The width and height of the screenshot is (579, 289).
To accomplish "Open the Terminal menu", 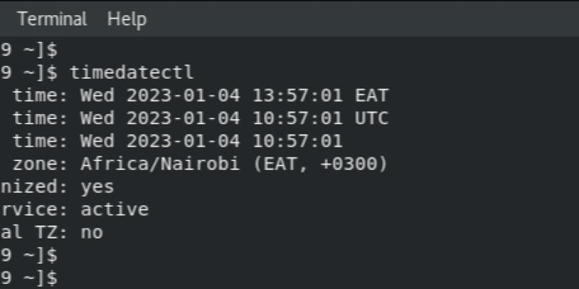I will coord(52,19).
